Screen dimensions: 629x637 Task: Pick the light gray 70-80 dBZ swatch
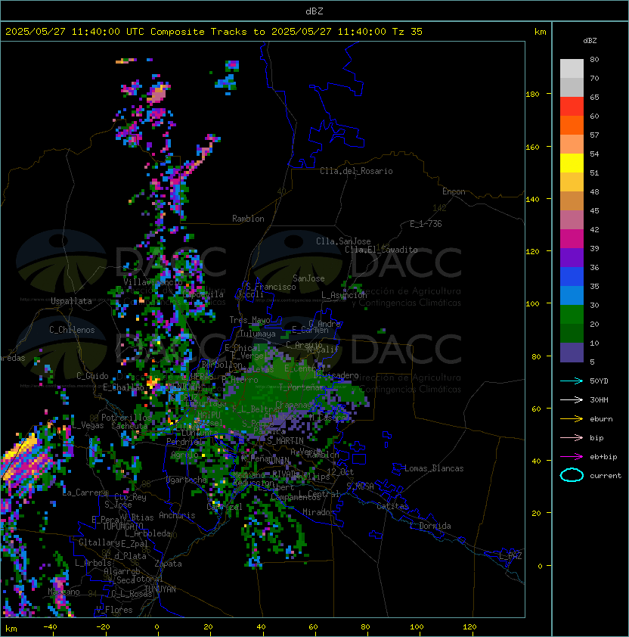tap(572, 68)
